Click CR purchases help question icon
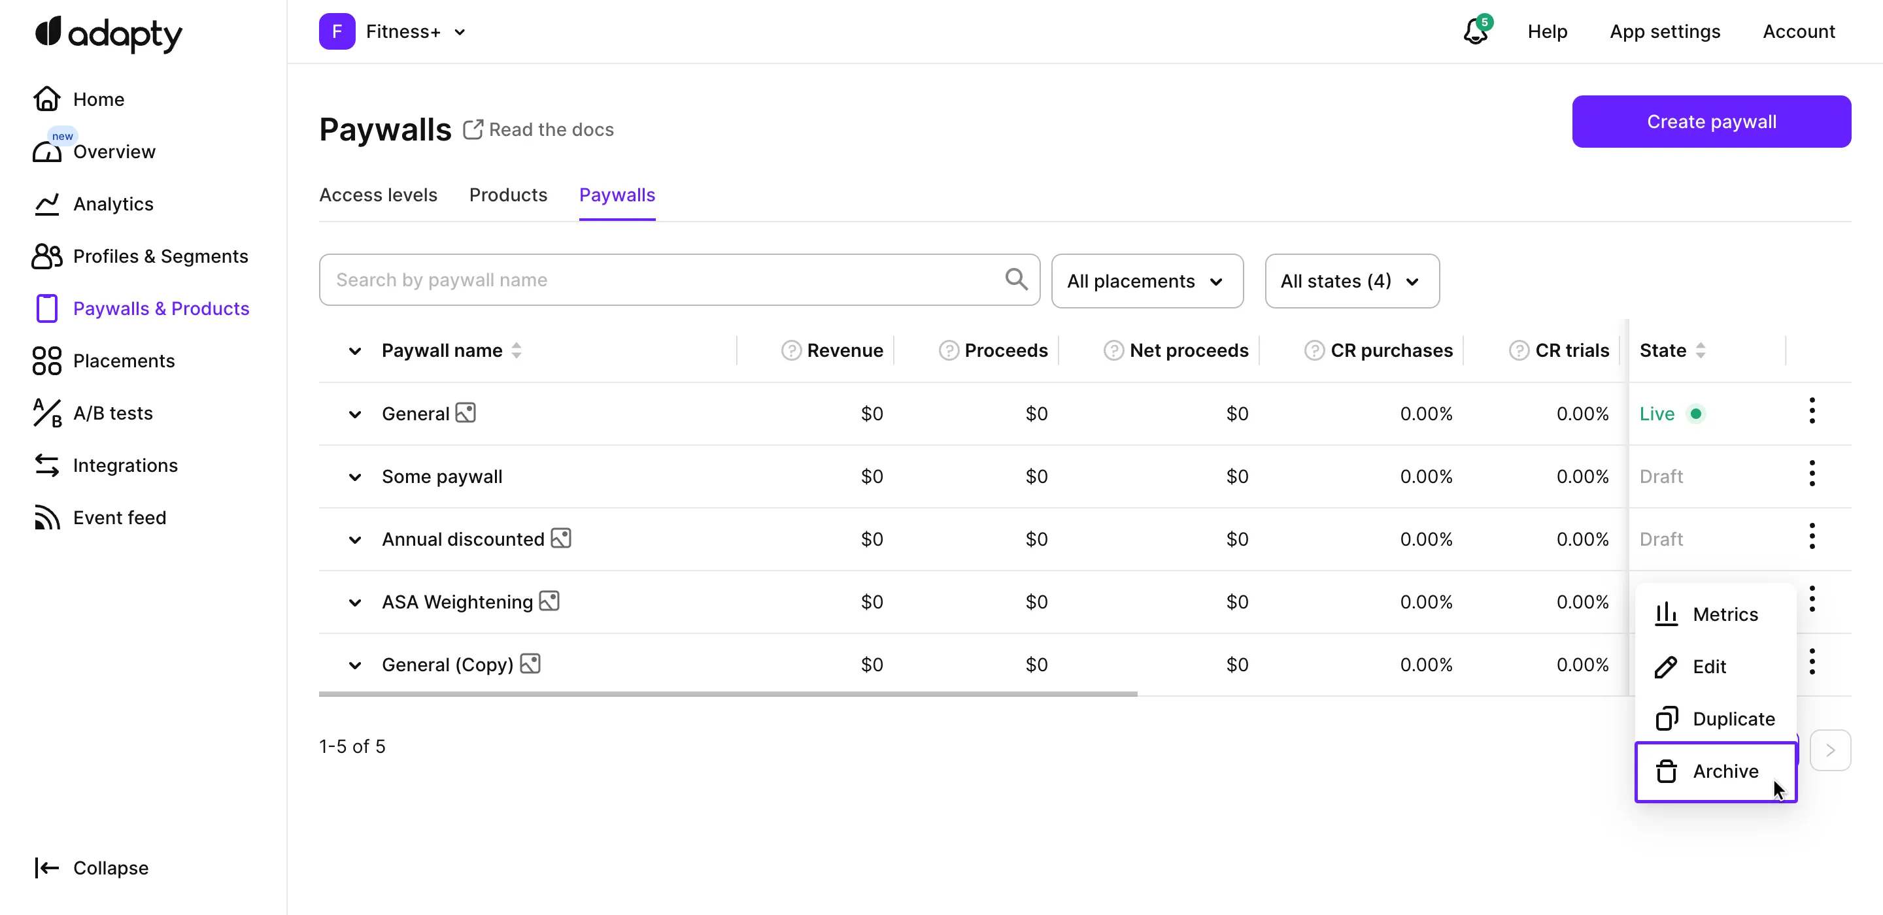The height and width of the screenshot is (915, 1883). click(1314, 351)
